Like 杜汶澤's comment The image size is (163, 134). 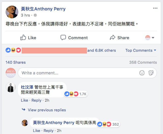pos(24,100)
